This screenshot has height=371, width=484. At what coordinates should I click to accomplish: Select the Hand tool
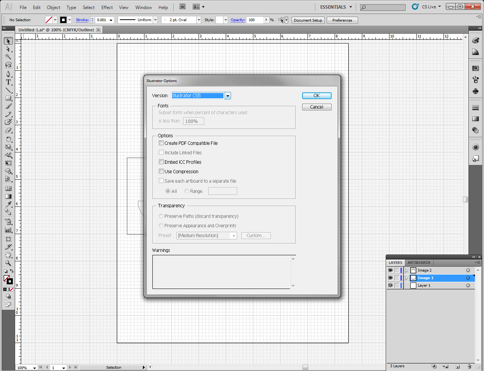pos(8,255)
